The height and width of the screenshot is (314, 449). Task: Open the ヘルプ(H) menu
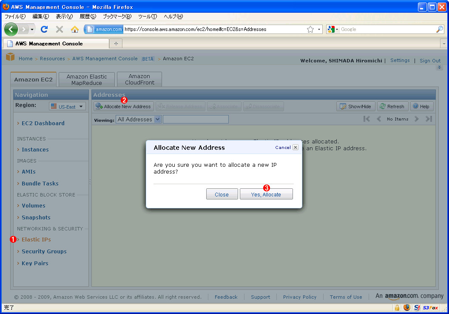173,17
